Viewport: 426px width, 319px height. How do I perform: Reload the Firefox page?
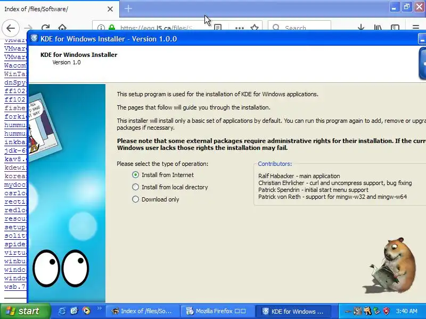tap(45, 28)
